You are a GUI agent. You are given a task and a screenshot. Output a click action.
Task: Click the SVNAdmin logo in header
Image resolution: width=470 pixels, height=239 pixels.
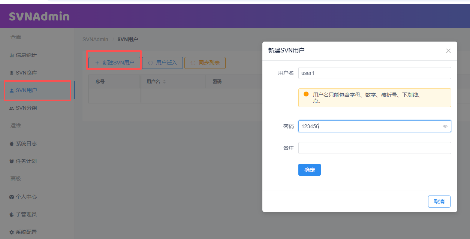click(x=39, y=16)
